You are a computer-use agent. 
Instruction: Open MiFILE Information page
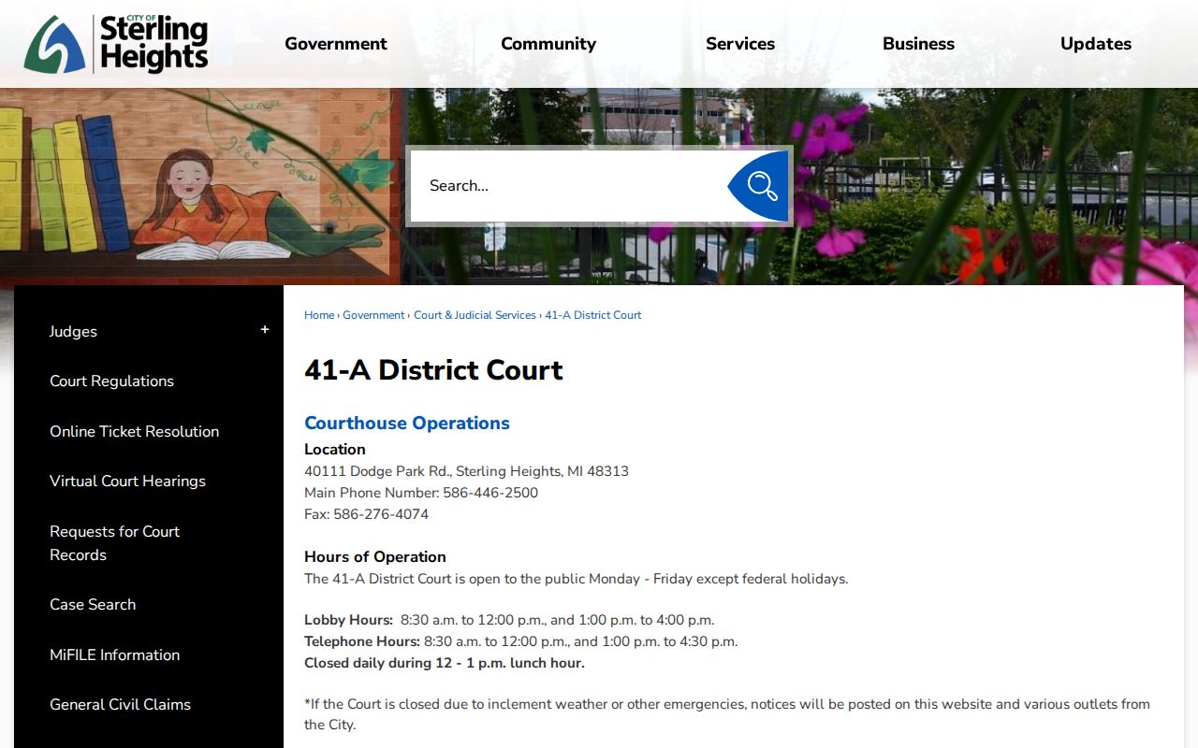pos(114,655)
